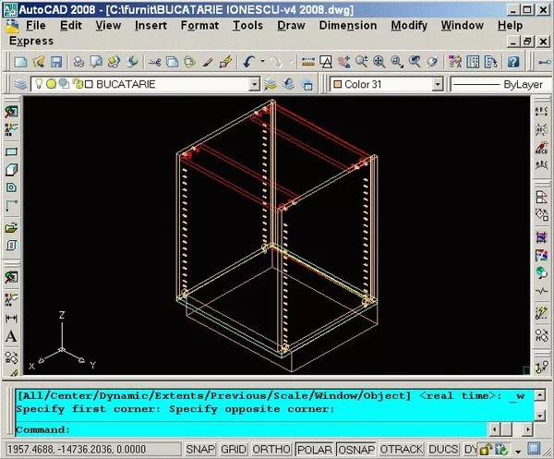
Task: Click the Color 31 orange swatch
Action: tap(336, 84)
